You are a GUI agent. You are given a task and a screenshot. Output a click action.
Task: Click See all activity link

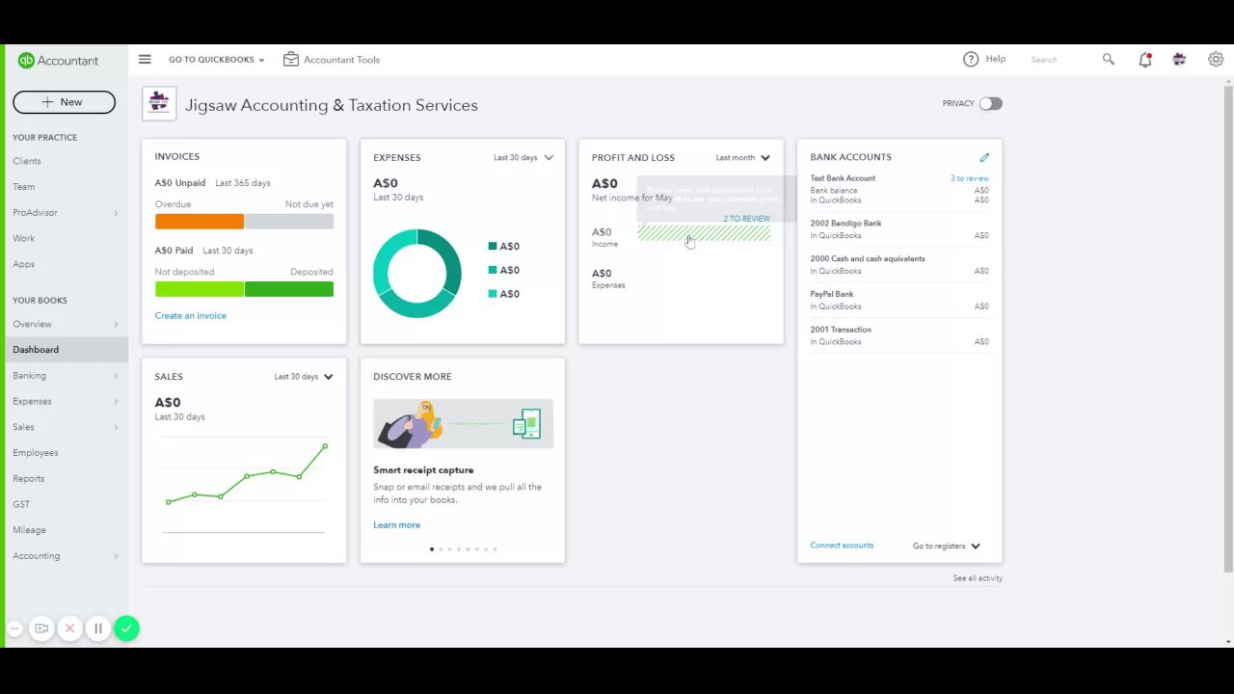pos(978,578)
